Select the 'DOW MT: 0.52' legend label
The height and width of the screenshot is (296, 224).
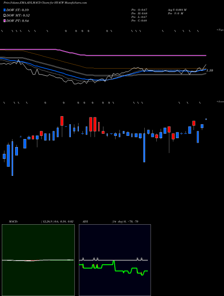(18, 16)
